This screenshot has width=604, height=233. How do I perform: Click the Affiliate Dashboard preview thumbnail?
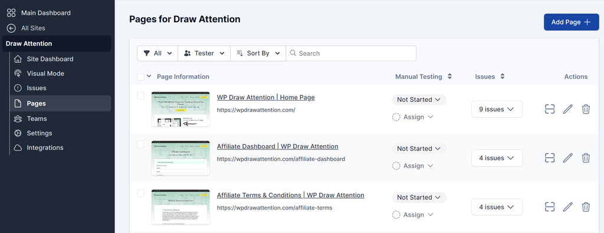(180, 158)
